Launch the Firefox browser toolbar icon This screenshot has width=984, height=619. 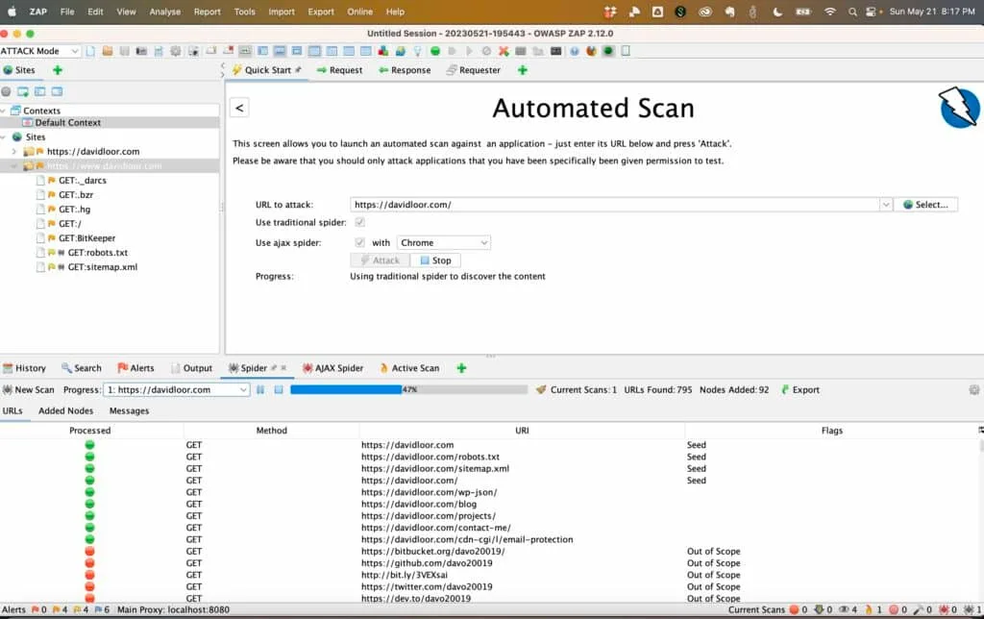coord(591,52)
